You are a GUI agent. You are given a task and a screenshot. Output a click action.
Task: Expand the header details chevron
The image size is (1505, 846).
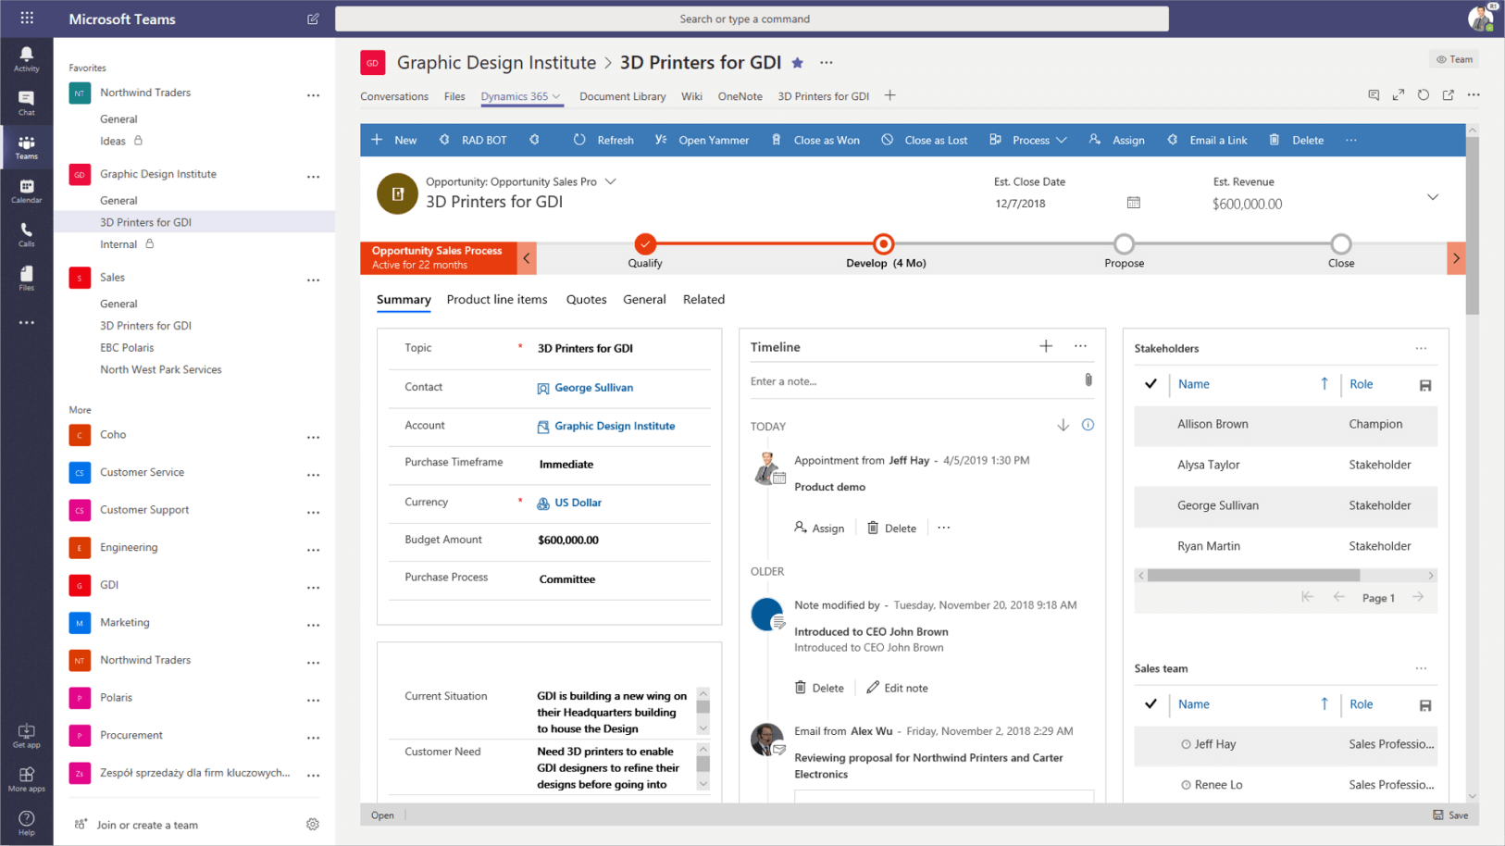coord(1433,197)
